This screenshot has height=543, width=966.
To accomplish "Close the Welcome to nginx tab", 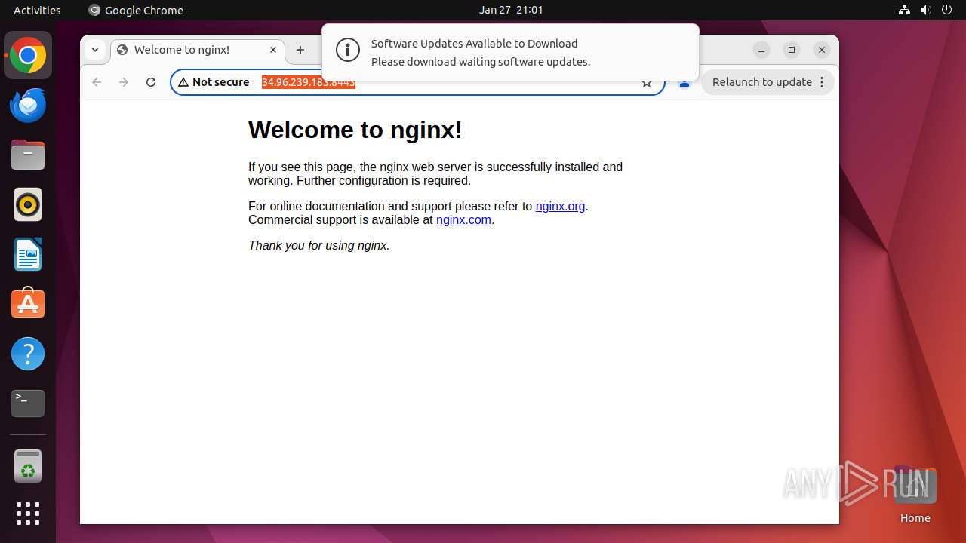I will (273, 50).
